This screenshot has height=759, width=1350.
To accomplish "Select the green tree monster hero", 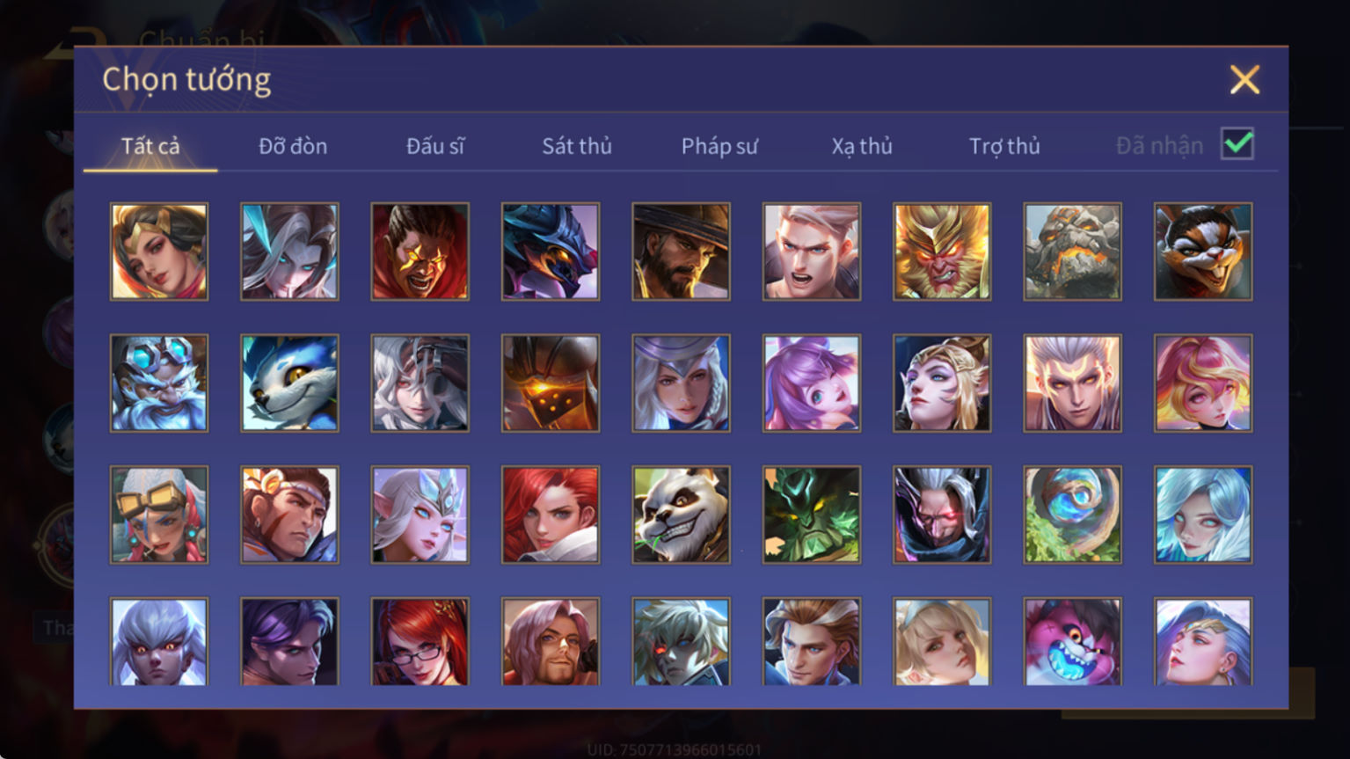I will [812, 515].
